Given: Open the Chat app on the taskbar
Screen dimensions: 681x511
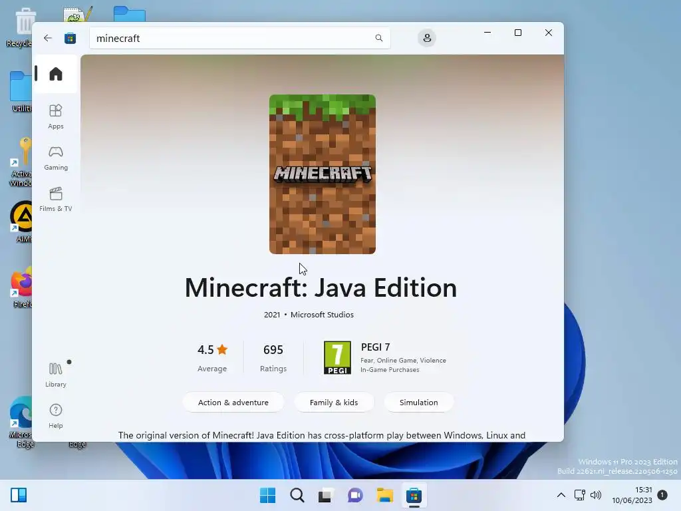Looking at the screenshot, I should pos(355,495).
